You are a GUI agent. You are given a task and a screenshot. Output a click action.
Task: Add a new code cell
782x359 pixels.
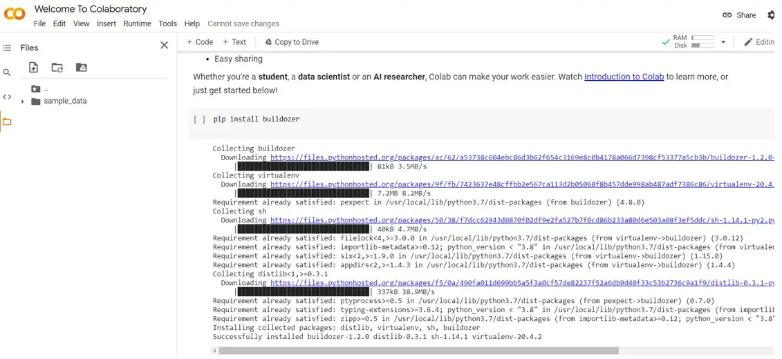pos(200,42)
